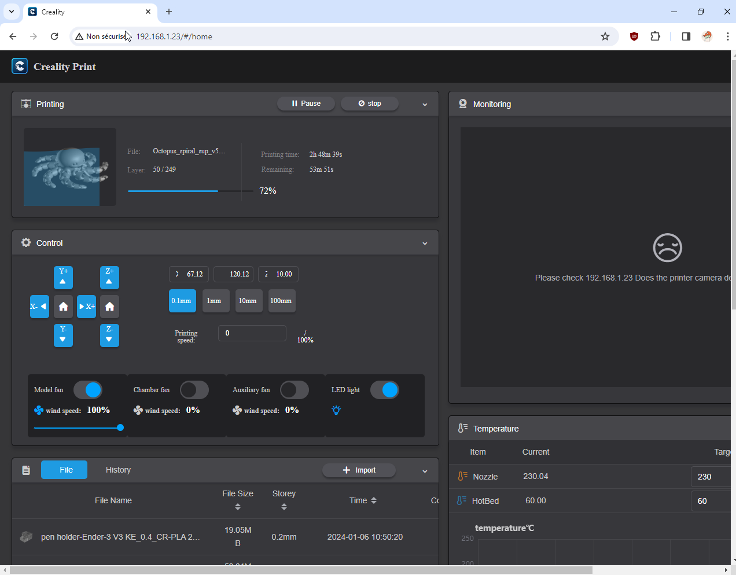Click the Nozzle temperature icon
Image resolution: width=736 pixels, height=575 pixels.
click(462, 476)
